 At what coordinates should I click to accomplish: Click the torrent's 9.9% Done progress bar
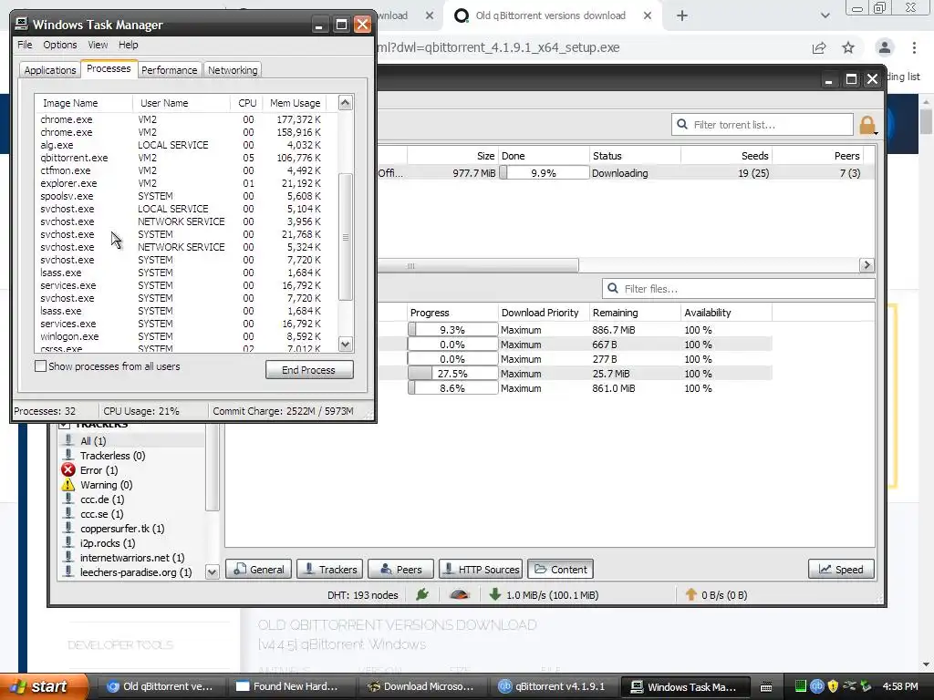[544, 173]
